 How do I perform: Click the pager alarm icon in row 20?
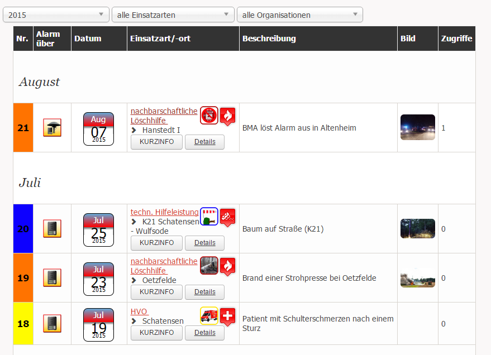(52, 228)
